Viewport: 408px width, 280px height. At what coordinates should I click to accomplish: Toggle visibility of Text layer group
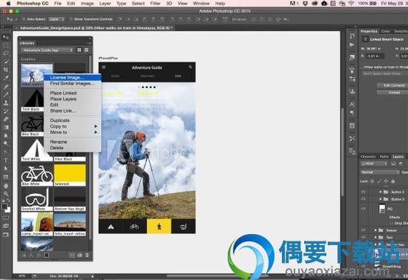coord(363,237)
